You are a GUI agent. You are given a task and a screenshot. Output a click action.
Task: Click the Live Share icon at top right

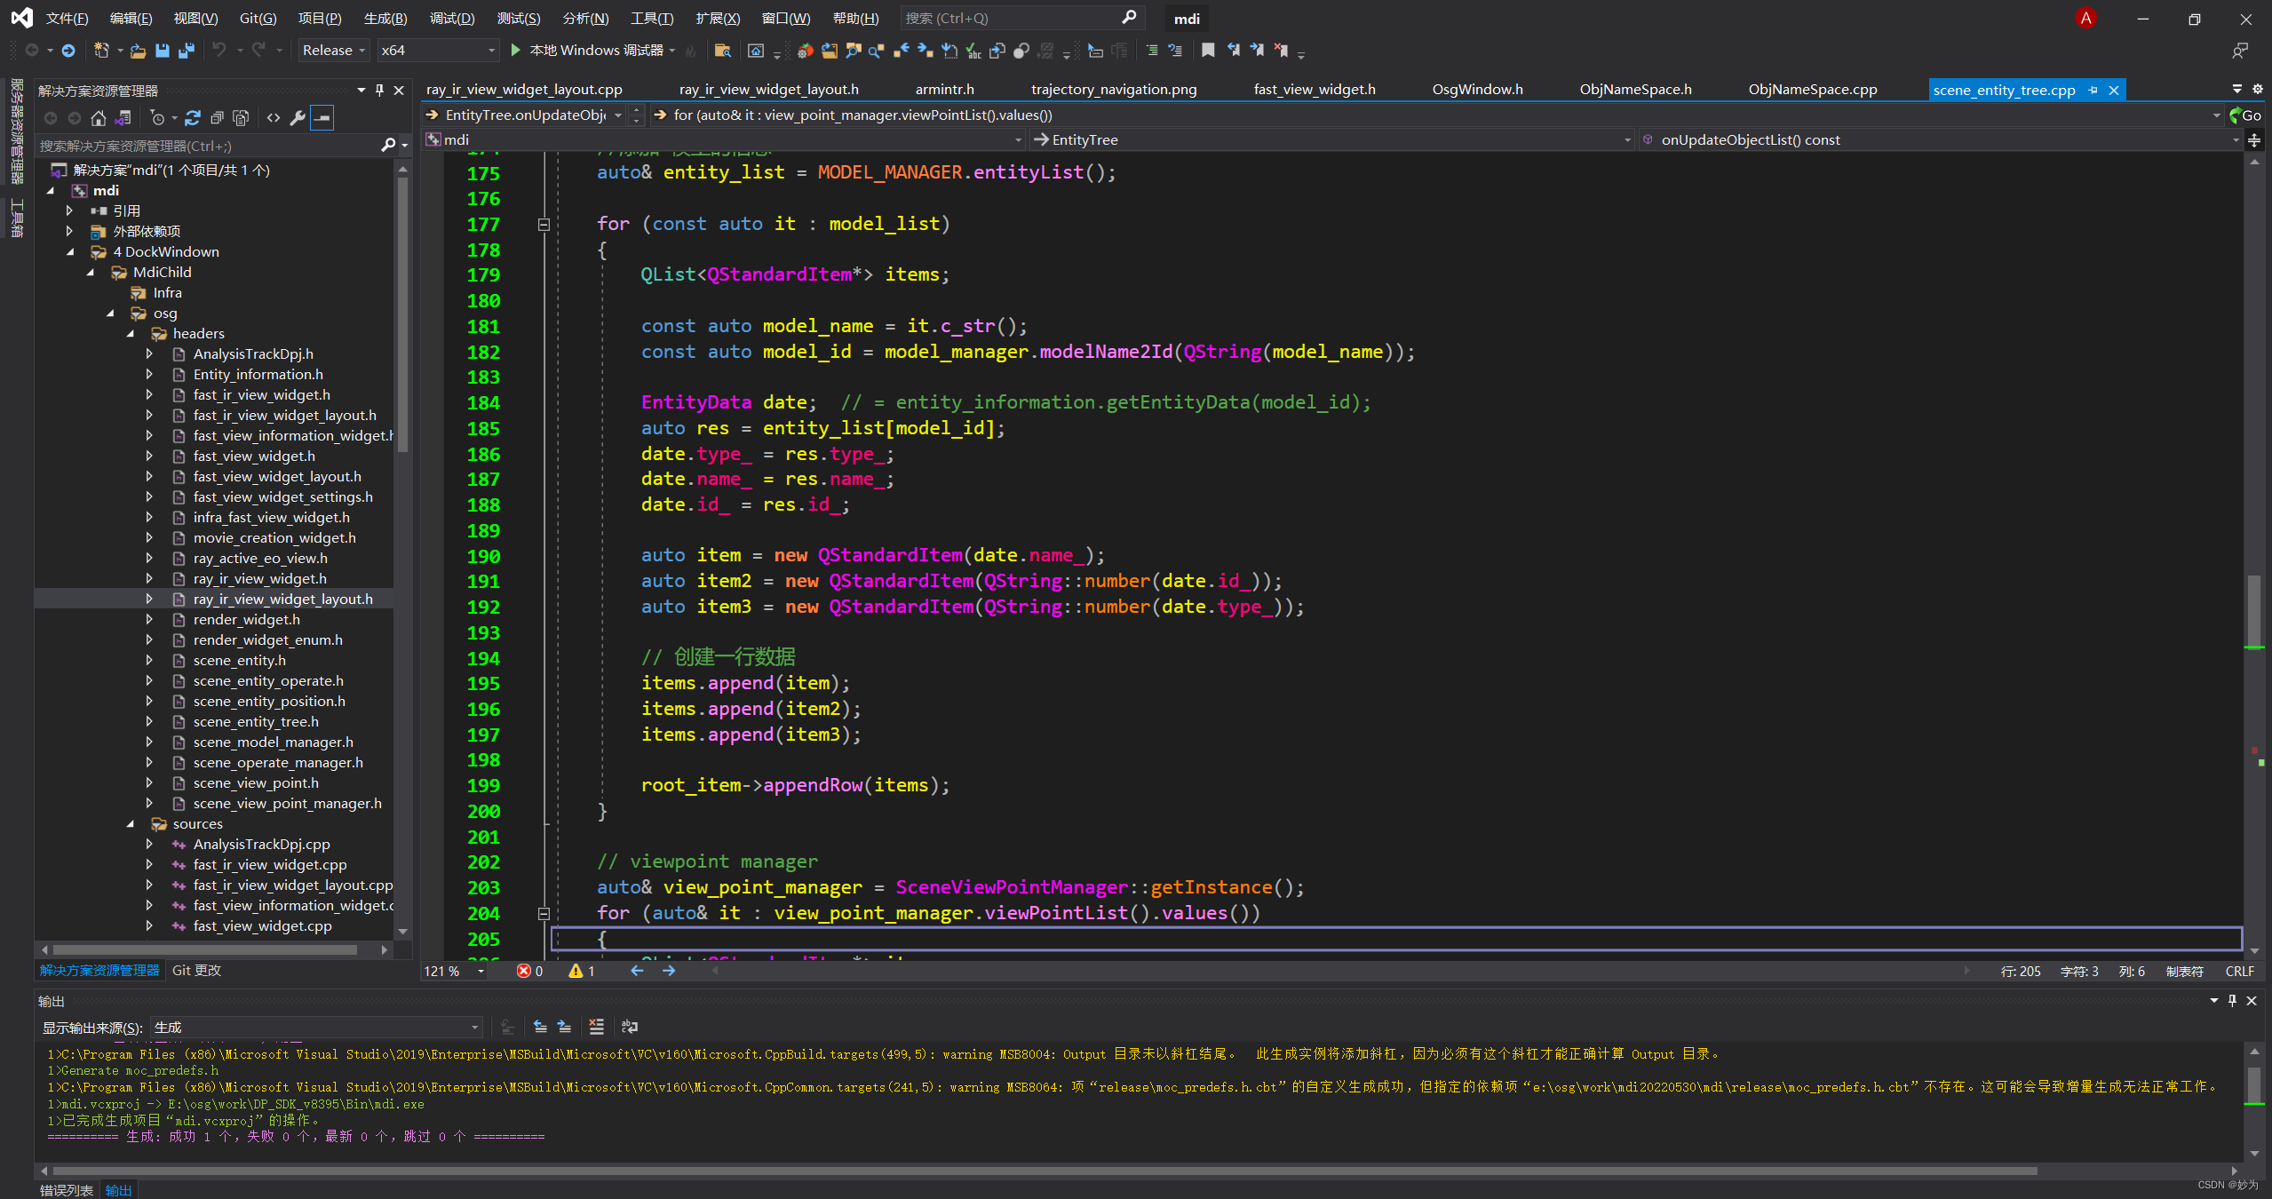(2240, 51)
